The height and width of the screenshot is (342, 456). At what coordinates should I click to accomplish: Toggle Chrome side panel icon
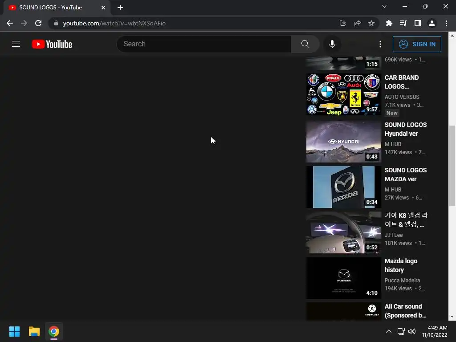pos(418,23)
